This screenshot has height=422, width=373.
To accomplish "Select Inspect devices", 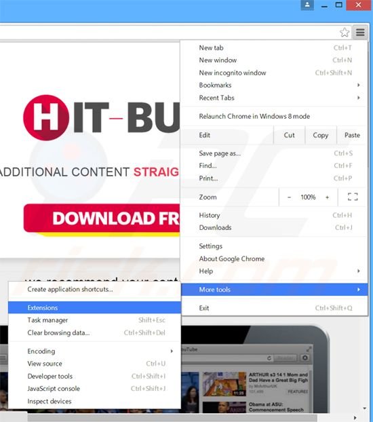I will tap(94, 401).
